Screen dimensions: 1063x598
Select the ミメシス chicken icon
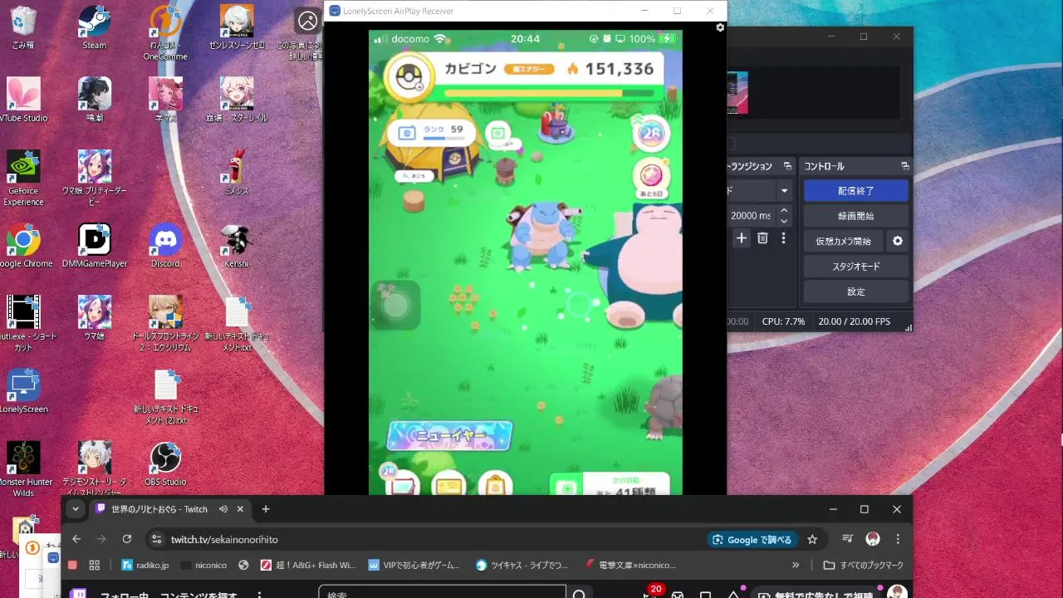point(237,173)
